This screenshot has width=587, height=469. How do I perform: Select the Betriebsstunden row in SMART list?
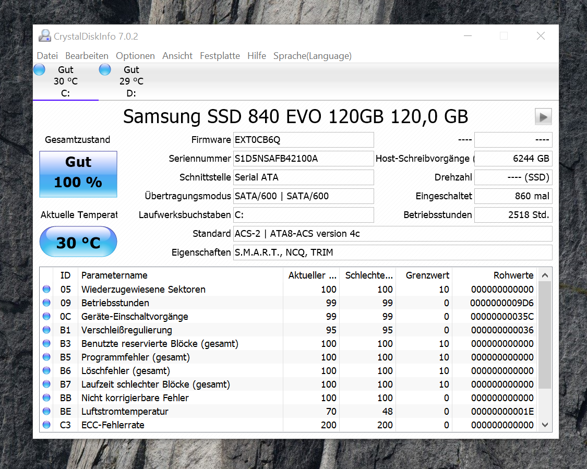[x=289, y=303]
